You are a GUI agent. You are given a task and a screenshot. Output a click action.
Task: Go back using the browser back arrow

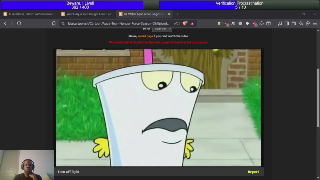[x=5, y=23]
